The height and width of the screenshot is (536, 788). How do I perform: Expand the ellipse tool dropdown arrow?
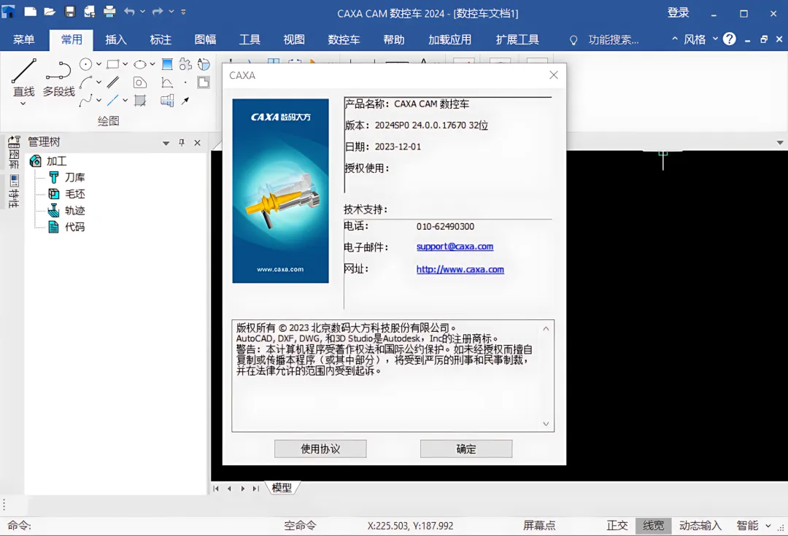point(152,64)
